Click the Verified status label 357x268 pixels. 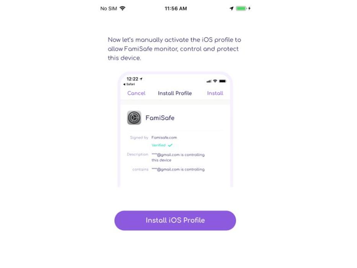158,145
